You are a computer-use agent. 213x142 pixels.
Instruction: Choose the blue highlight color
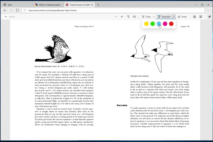pos(159,24)
